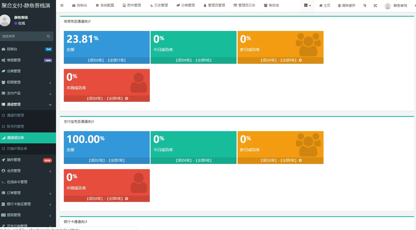This screenshot has width=416, height=230.
Task: Click the language switch icon in header
Action: (x=364, y=5)
